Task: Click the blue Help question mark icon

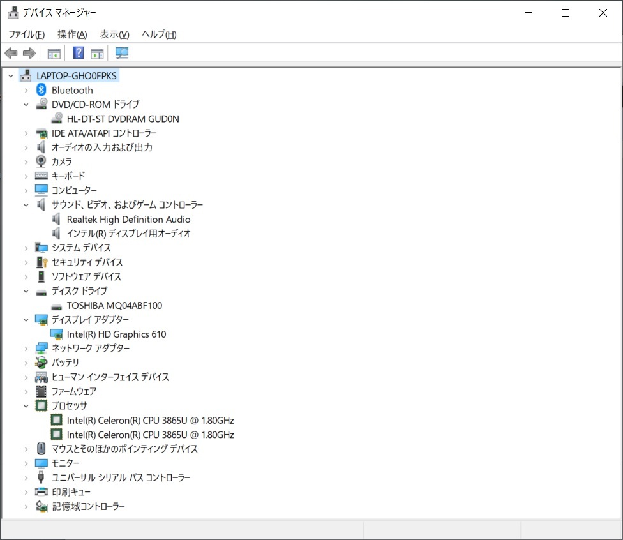Action: [x=79, y=53]
